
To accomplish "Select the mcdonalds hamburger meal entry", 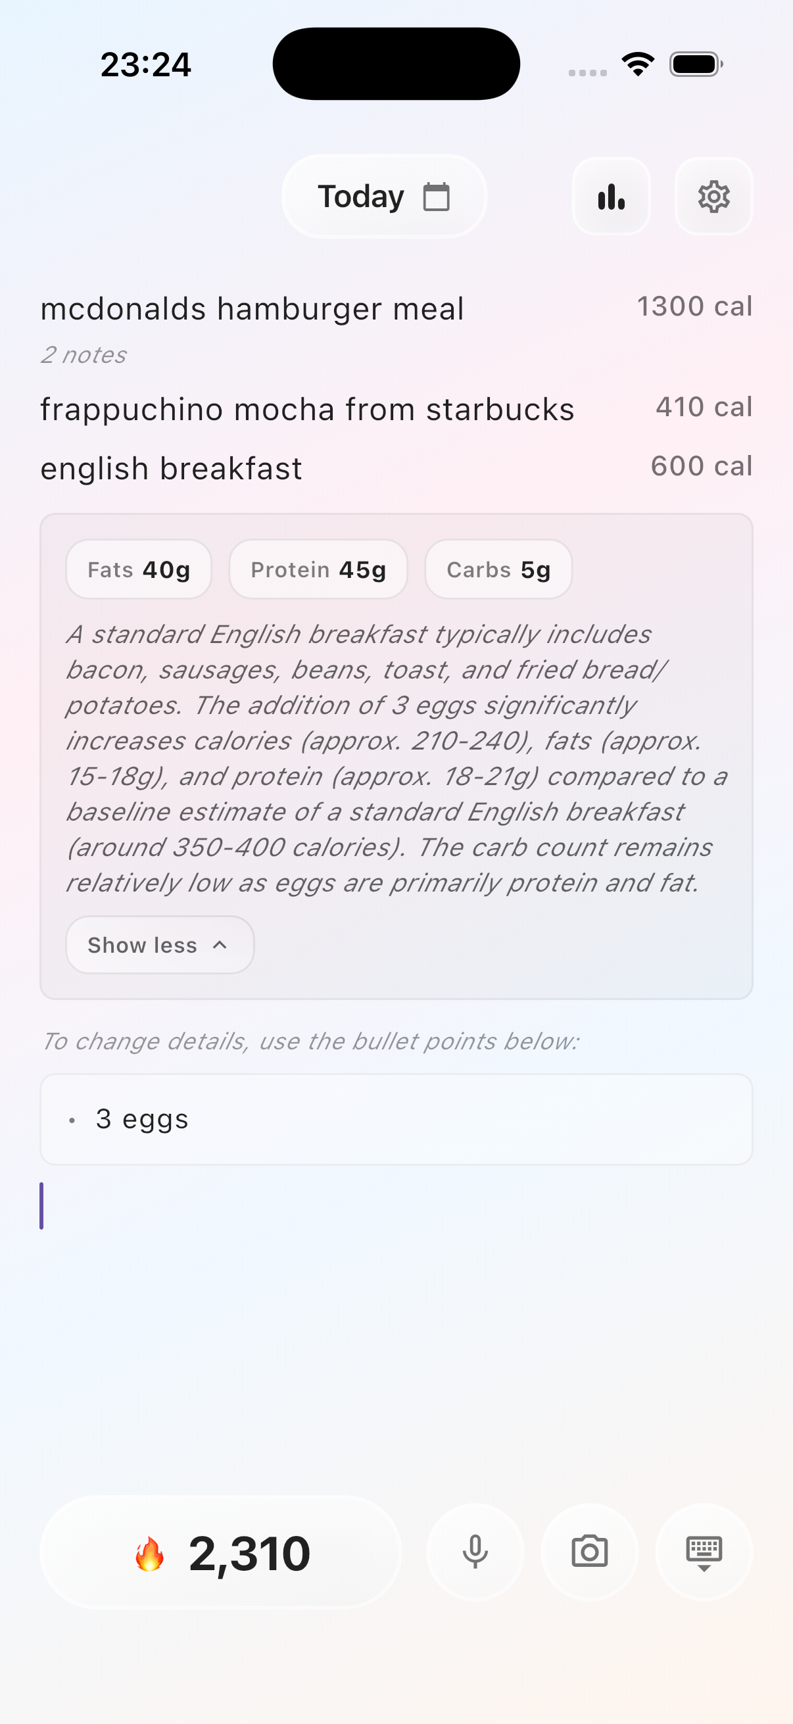I will pyautogui.click(x=252, y=309).
